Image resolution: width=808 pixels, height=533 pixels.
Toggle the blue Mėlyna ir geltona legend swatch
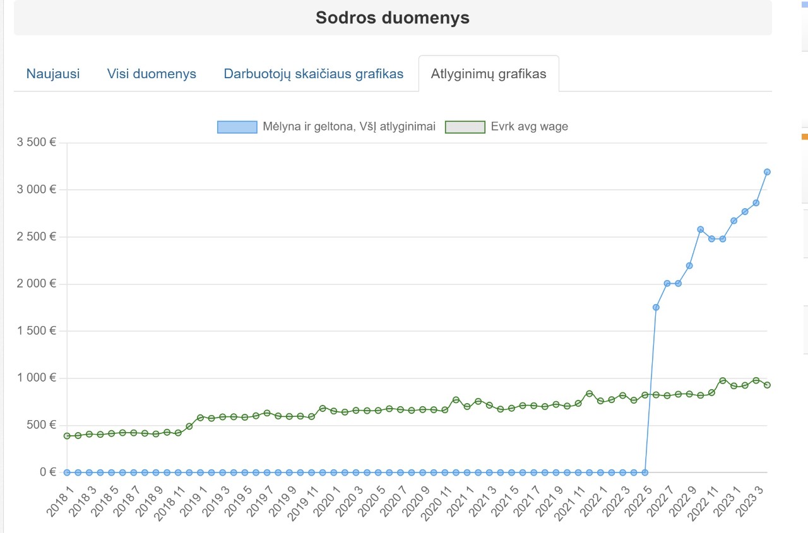[x=237, y=127]
